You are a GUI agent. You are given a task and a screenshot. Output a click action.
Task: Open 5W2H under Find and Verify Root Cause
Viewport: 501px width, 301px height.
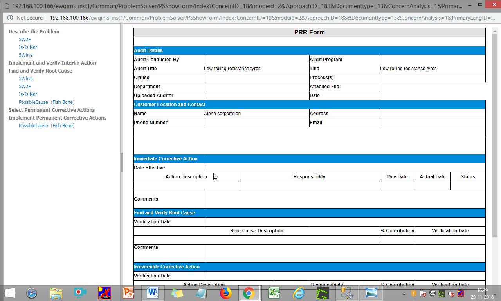pyautogui.click(x=25, y=86)
